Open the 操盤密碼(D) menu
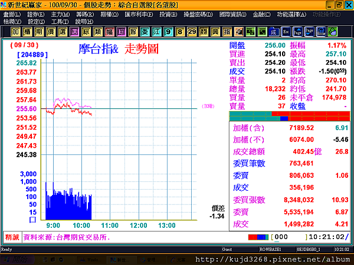Viewport: 354px width, 265px height. coord(198,14)
